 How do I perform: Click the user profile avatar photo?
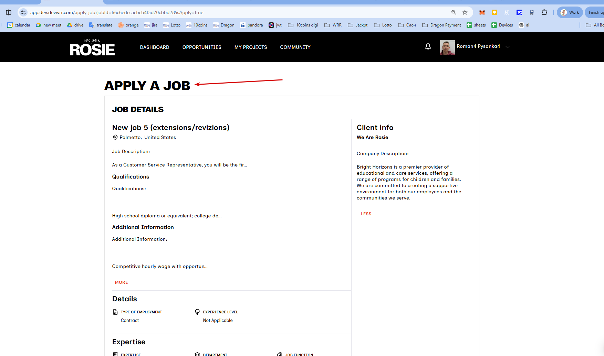pos(447,47)
